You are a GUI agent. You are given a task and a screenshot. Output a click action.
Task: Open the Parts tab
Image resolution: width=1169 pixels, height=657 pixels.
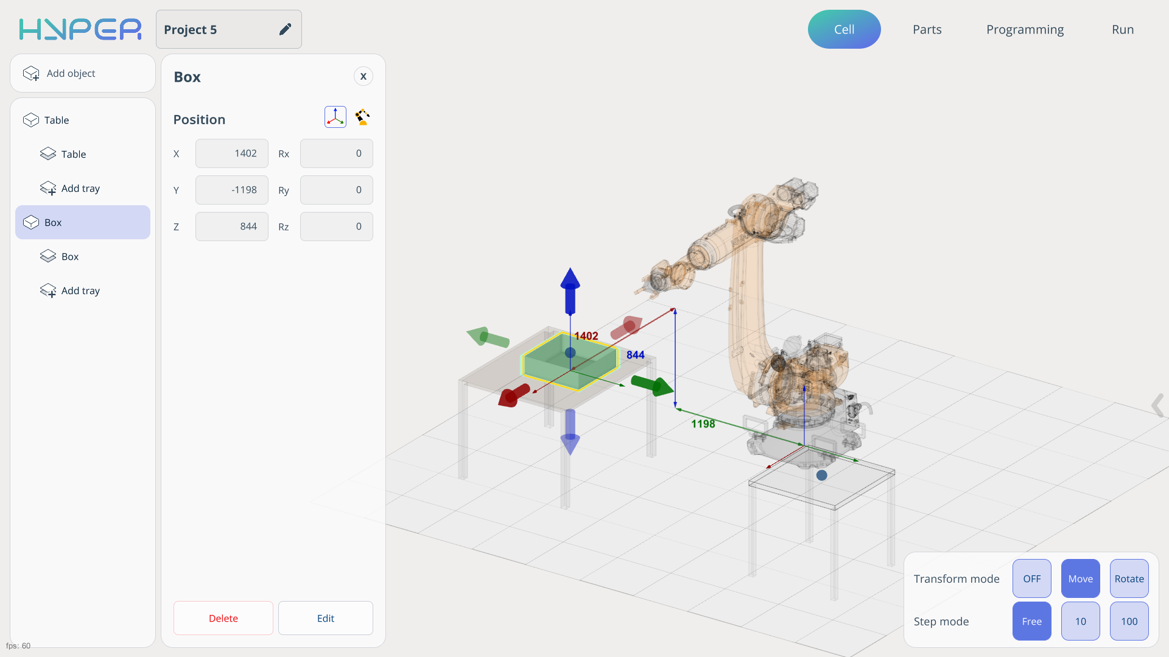point(927,29)
